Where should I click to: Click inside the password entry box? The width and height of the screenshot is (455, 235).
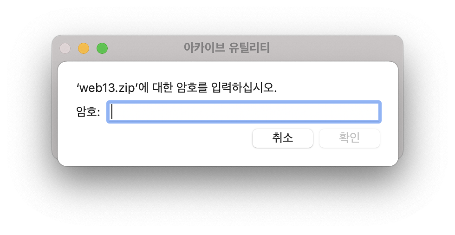click(244, 112)
